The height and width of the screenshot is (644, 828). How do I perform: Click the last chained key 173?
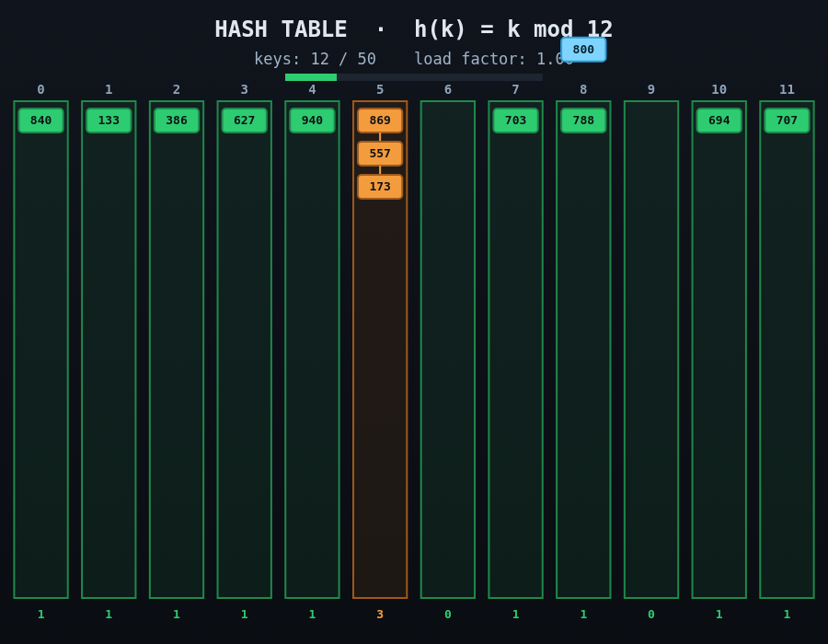tap(380, 187)
